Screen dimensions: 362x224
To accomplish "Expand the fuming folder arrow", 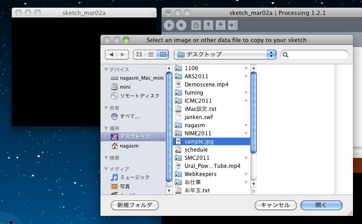I will click(246, 93).
